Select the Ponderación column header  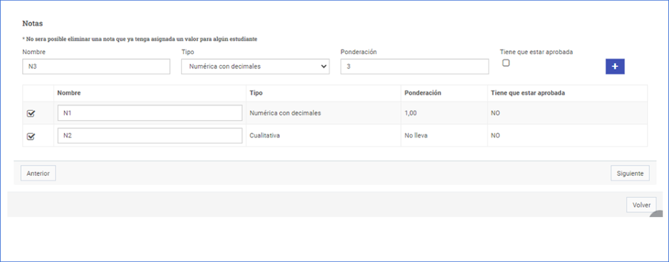tap(423, 93)
